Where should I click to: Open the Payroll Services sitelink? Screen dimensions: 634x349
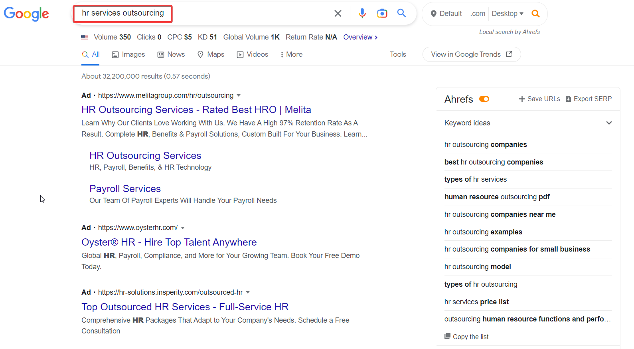click(125, 188)
